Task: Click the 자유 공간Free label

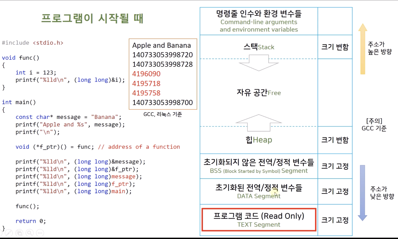Action: point(259,93)
